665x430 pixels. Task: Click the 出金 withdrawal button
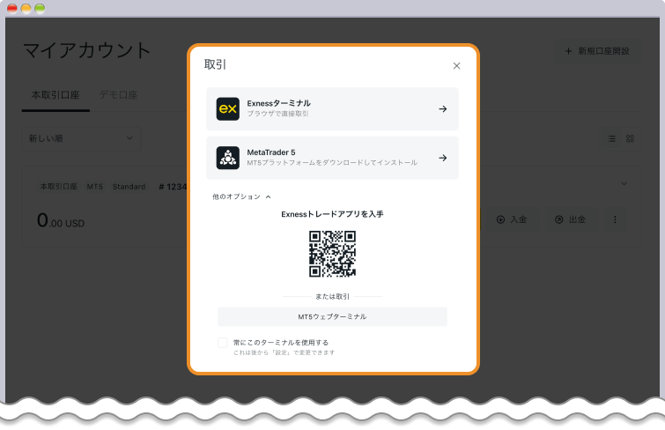click(x=571, y=219)
